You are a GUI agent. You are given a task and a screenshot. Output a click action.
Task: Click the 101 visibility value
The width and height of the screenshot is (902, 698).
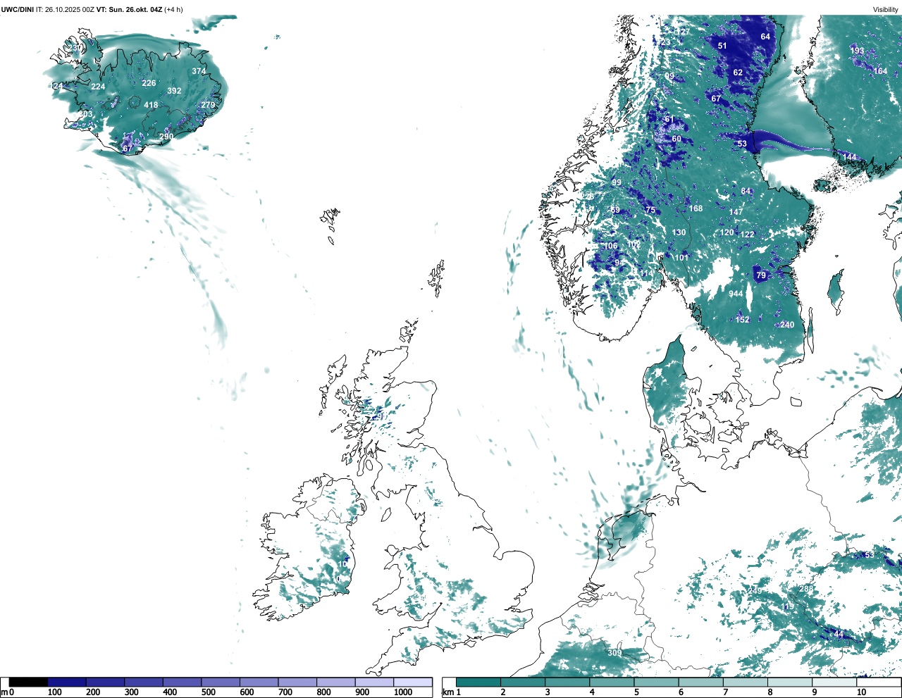[681, 258]
